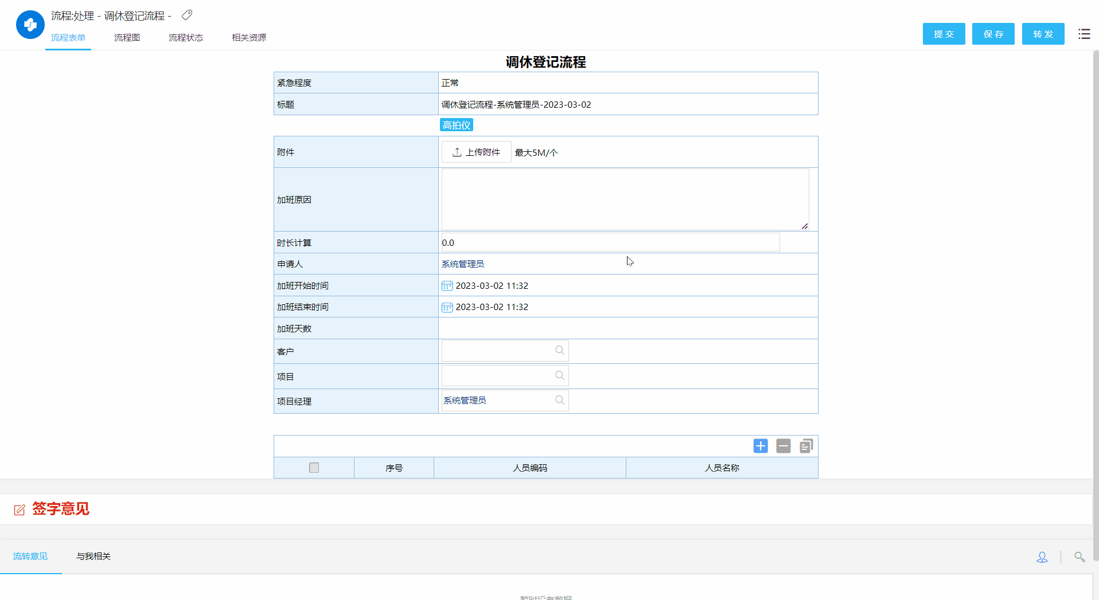Click the search icon in 项目 field
The image size is (1099, 600).
pyautogui.click(x=560, y=375)
